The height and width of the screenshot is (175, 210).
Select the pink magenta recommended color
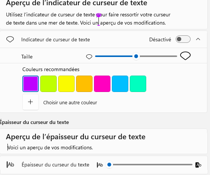[x=102, y=84]
